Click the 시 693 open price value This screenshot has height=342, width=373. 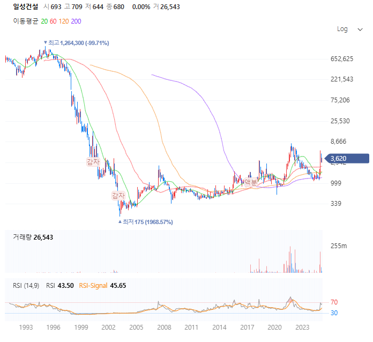53,6
